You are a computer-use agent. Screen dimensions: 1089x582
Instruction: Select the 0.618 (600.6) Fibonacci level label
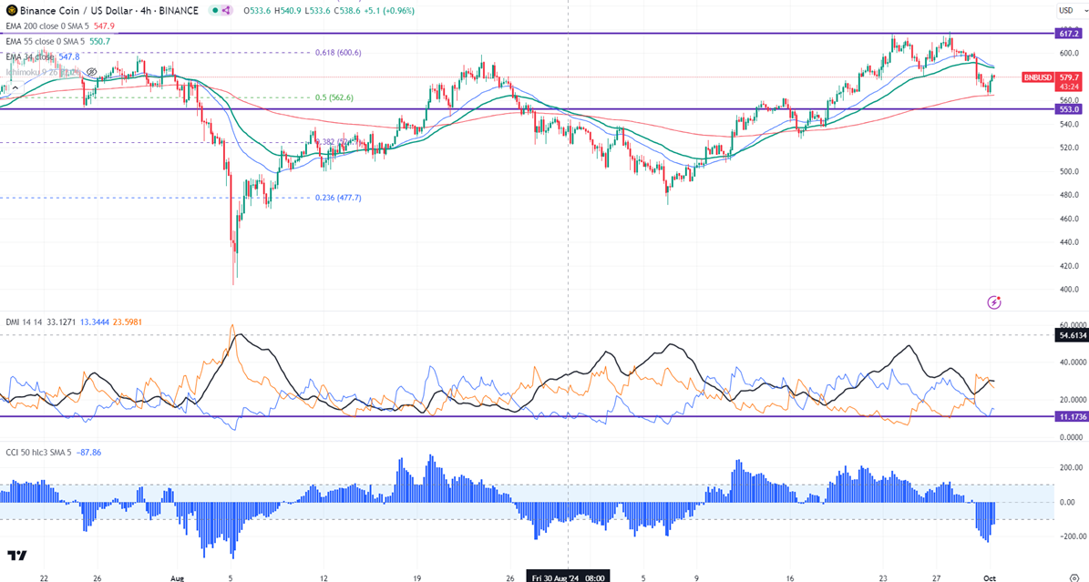pos(338,53)
